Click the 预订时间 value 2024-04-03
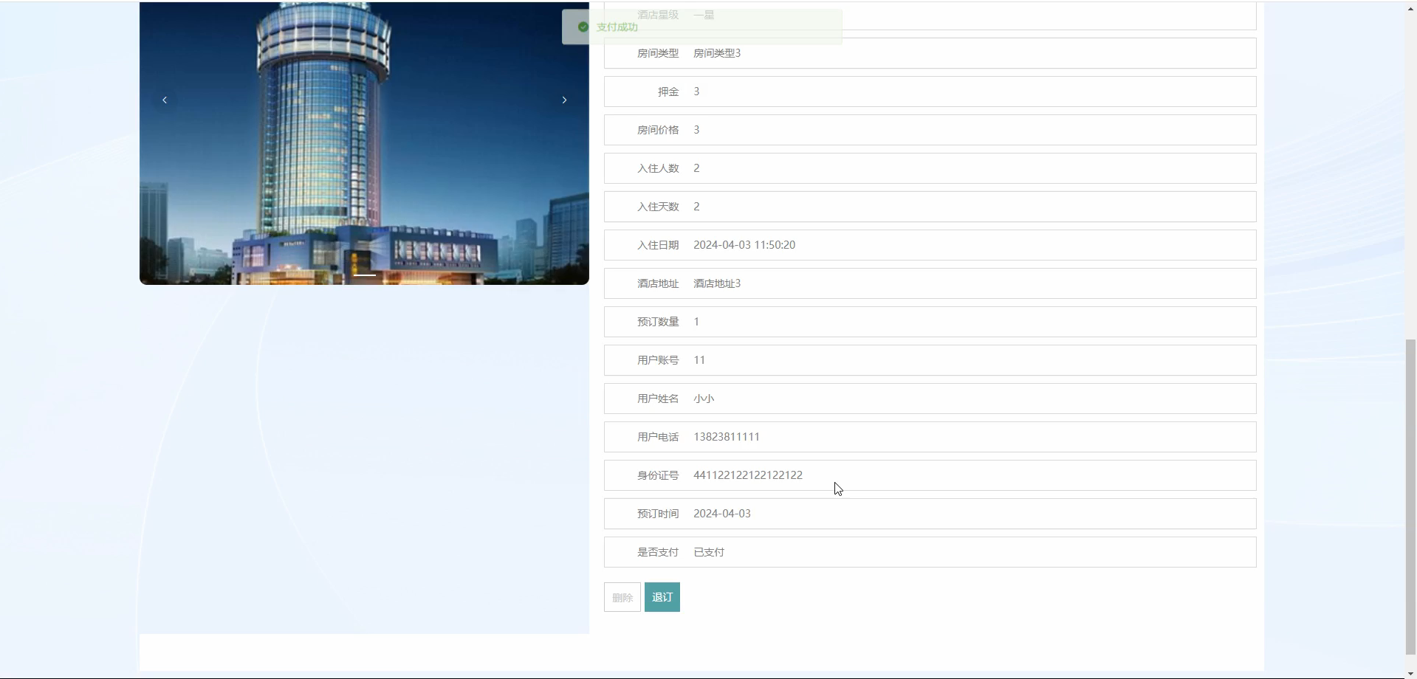The image size is (1417, 679). point(722,514)
